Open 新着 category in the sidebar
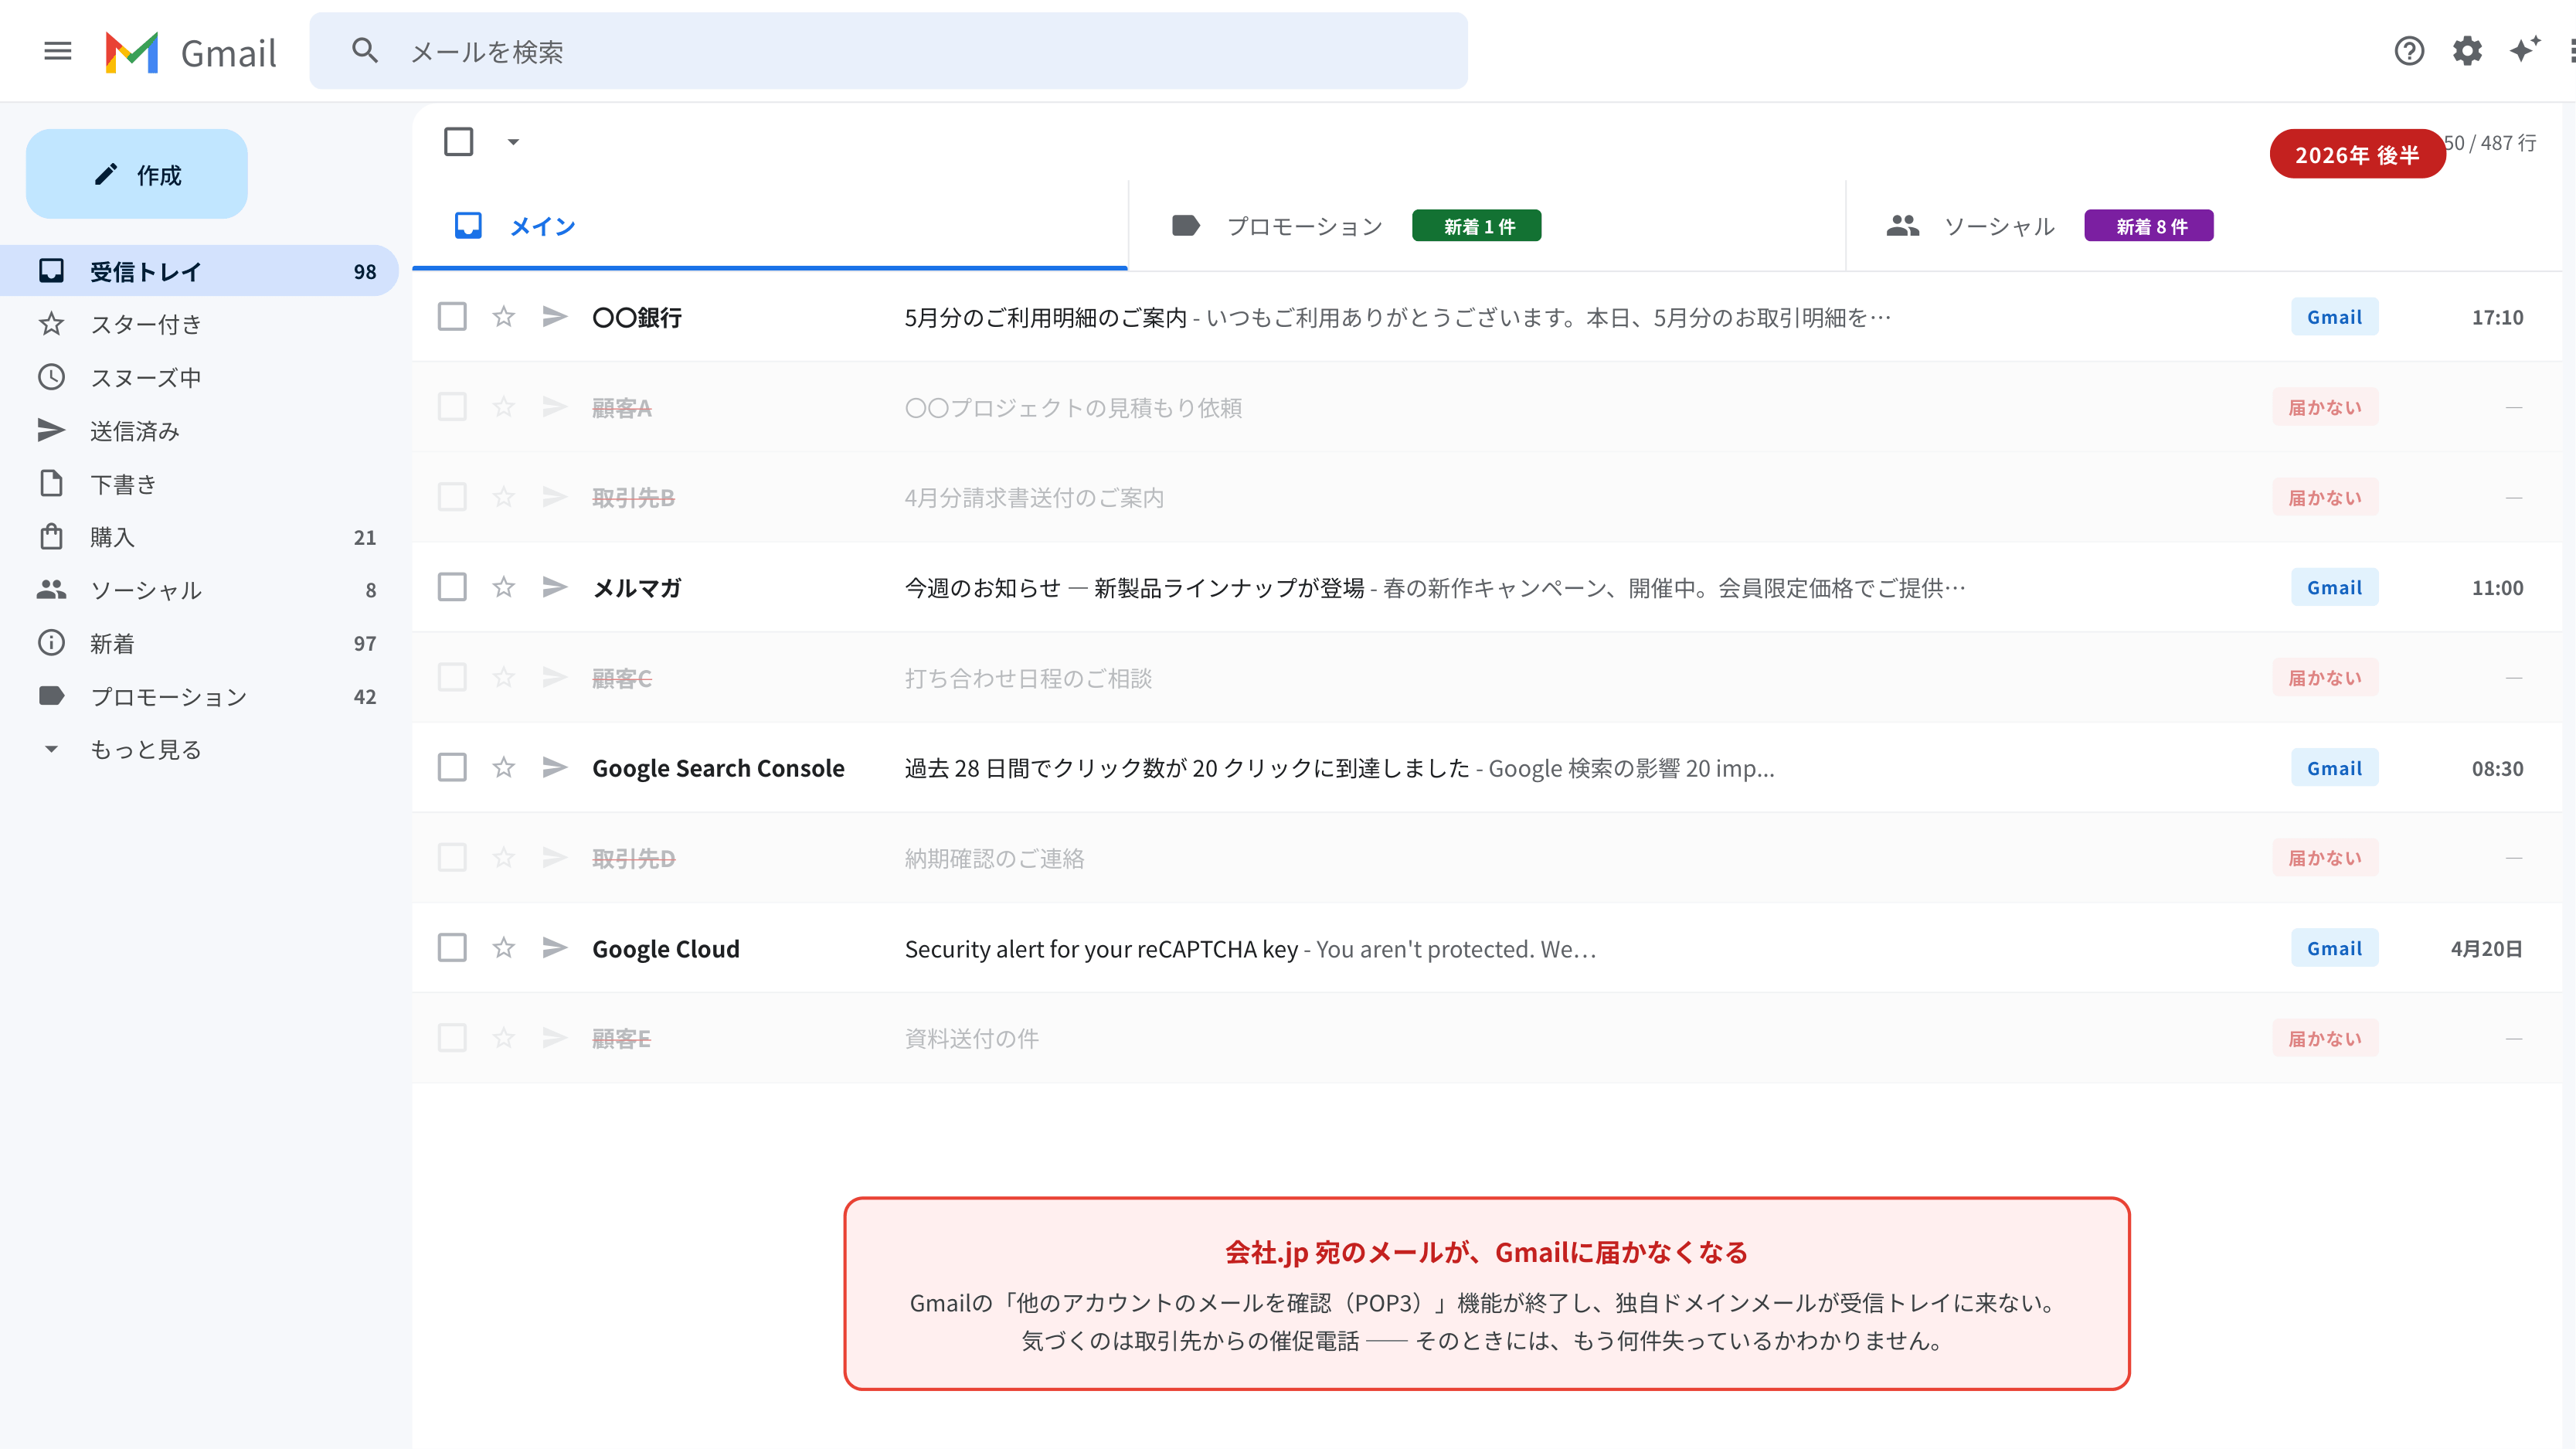 coord(200,643)
